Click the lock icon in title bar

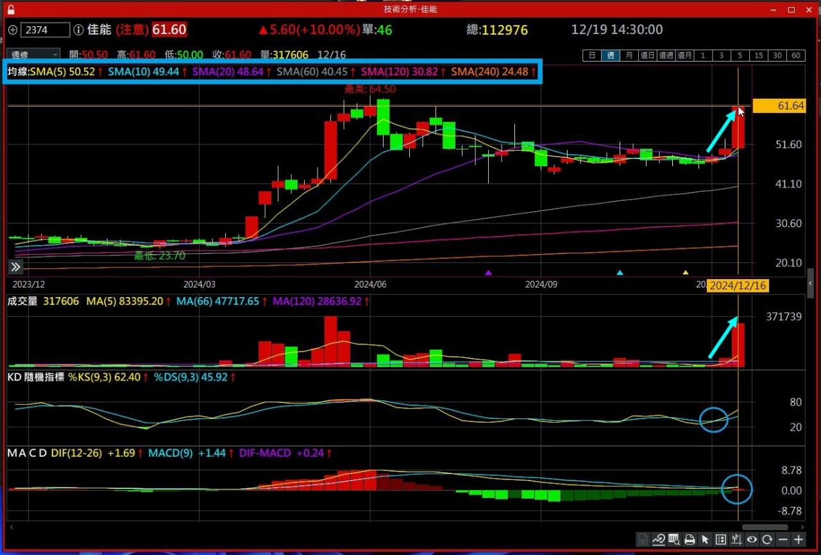point(11,10)
